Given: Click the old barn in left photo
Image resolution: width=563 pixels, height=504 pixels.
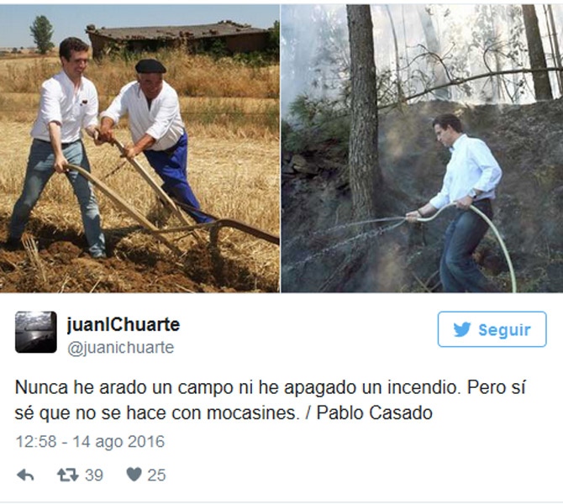Looking at the screenshot, I should pyautogui.click(x=180, y=38).
